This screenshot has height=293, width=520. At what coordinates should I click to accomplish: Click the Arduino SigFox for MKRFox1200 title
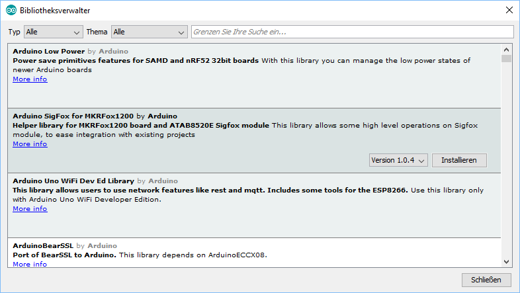coord(73,116)
